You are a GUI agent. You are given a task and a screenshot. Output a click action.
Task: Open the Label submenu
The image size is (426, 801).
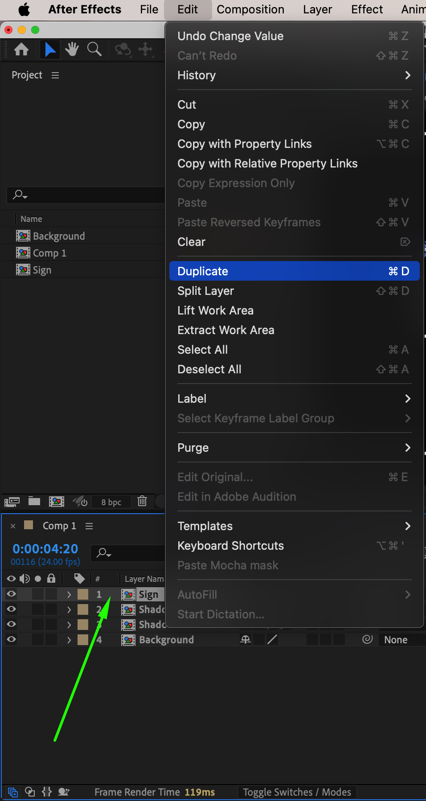click(x=294, y=399)
